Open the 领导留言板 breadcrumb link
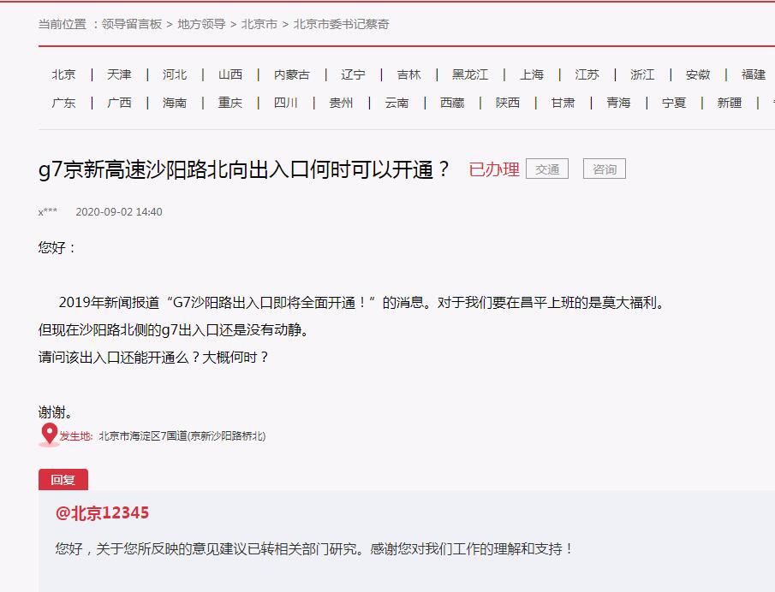This screenshot has width=775, height=592. click(x=132, y=24)
